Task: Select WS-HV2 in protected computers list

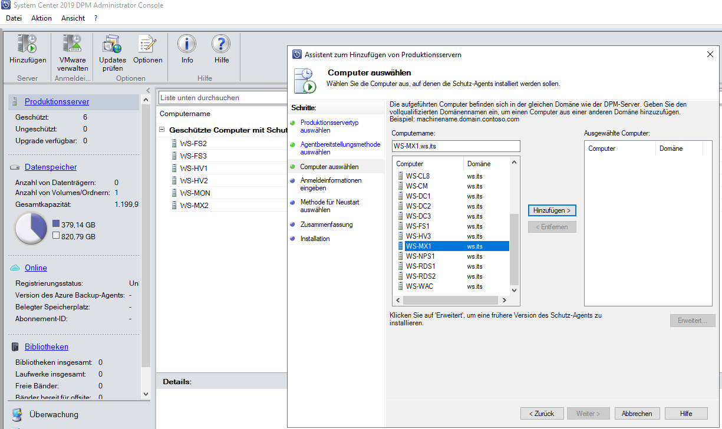Action: click(x=194, y=181)
